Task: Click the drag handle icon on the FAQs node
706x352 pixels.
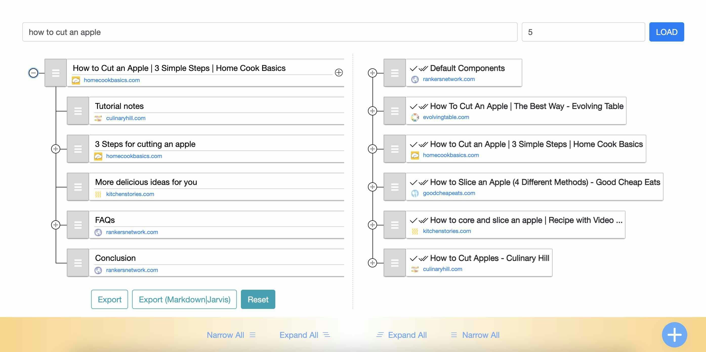Action: click(78, 225)
